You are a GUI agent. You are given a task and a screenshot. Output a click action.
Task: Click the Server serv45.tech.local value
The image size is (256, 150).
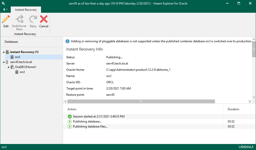(x=117, y=63)
